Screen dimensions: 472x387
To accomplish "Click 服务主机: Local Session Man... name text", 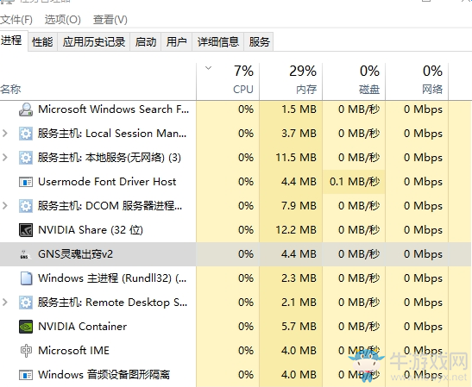I will 112,134.
